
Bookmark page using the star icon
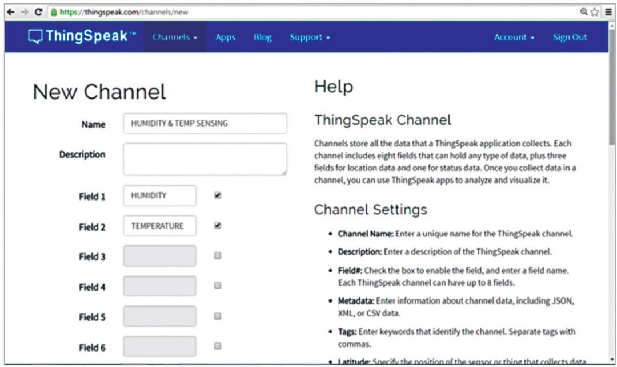[x=595, y=11]
